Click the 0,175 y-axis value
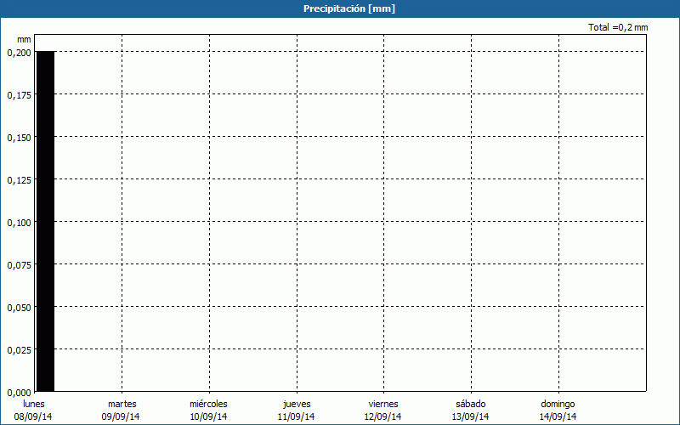The height and width of the screenshot is (425, 680). pyautogui.click(x=19, y=95)
